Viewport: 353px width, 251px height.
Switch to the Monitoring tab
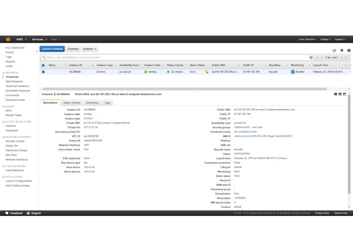point(92,103)
